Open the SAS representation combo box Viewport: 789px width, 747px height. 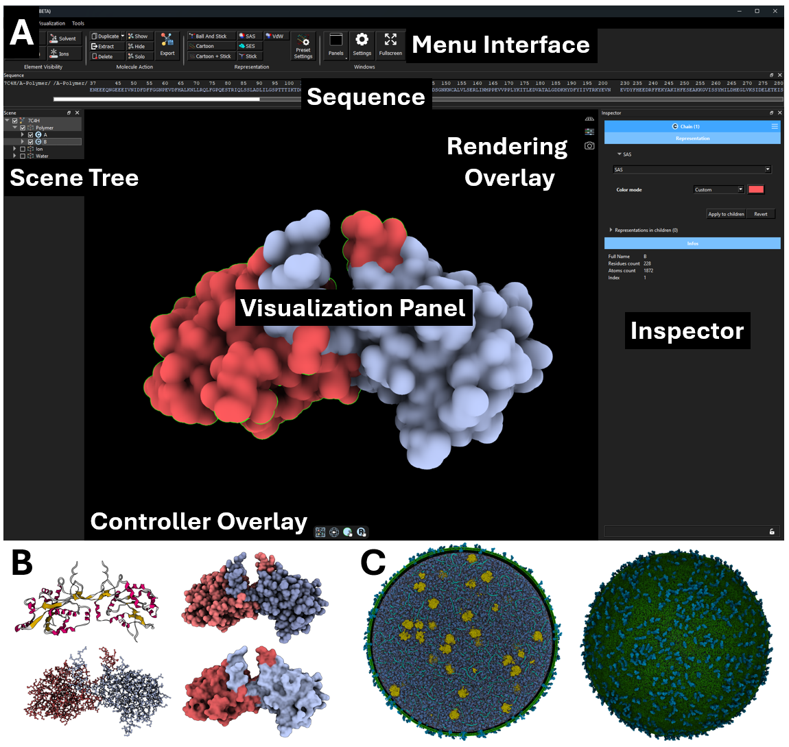coord(692,169)
